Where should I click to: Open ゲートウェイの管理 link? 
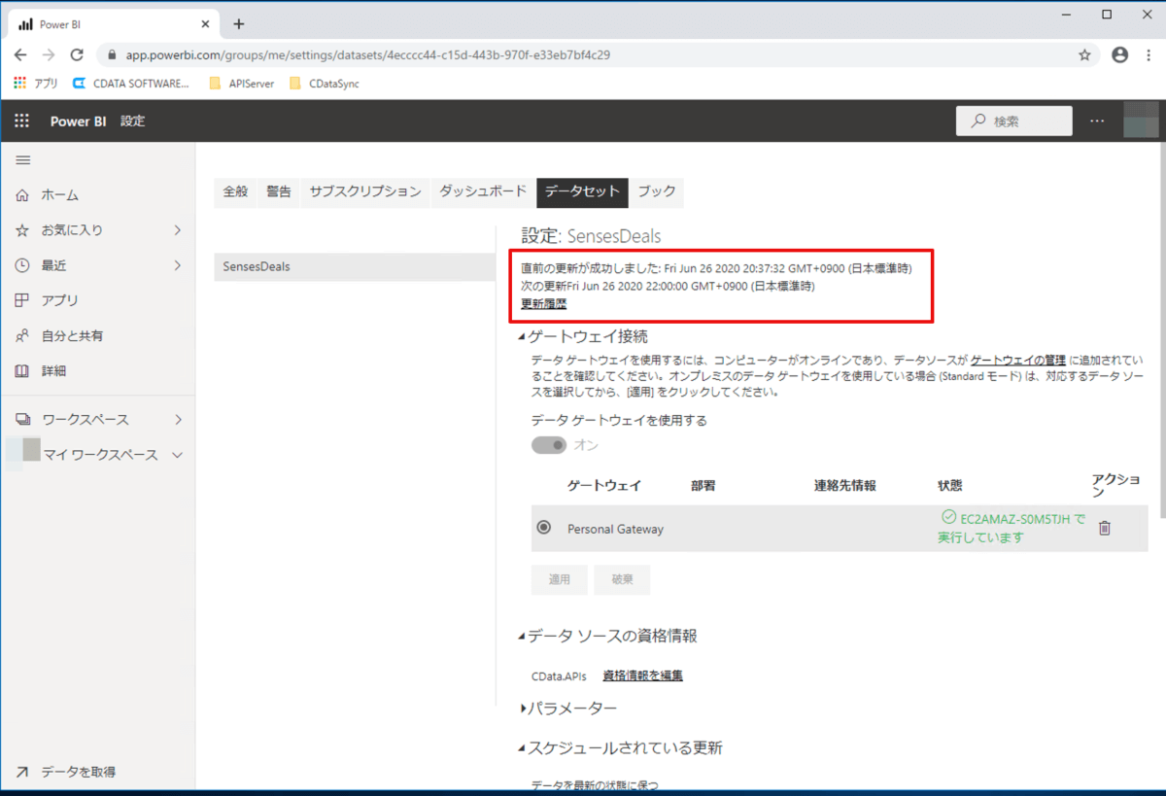tap(1018, 361)
